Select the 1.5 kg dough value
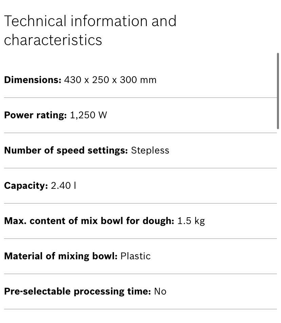Screen dimensions: 281x323 click(x=191, y=221)
